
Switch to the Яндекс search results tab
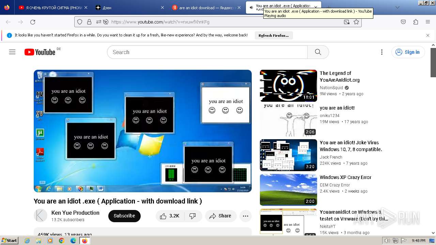206,7
